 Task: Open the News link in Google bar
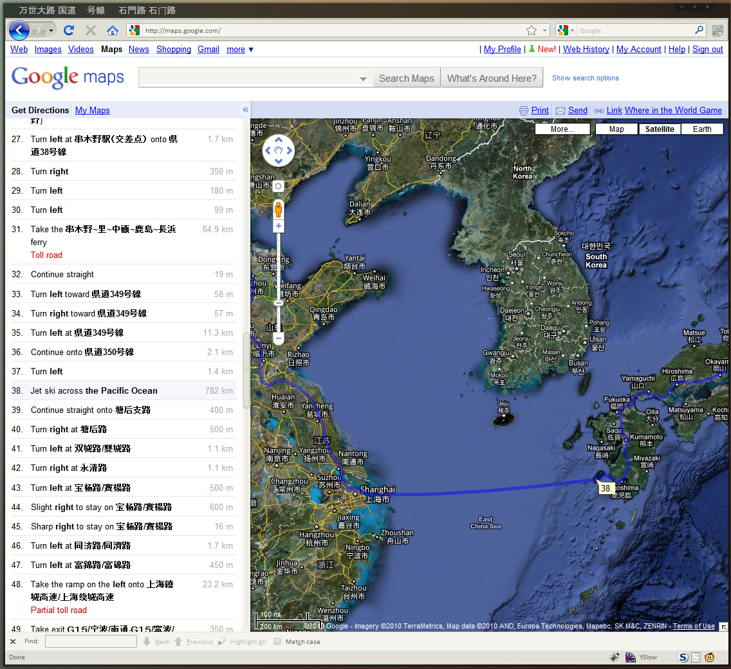tap(139, 50)
